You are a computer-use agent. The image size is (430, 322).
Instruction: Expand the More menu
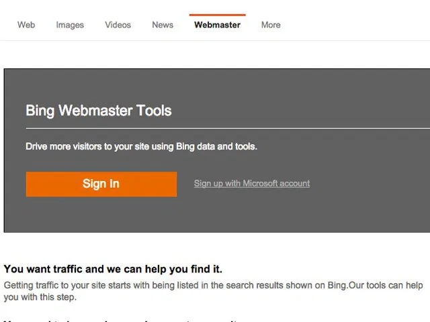[x=271, y=25]
